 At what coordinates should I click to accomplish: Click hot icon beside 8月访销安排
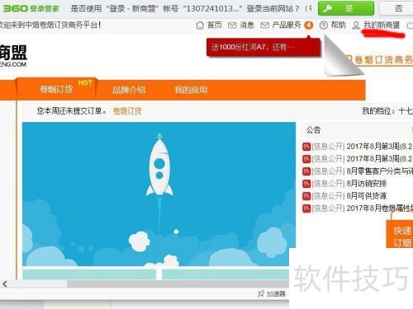(x=306, y=184)
